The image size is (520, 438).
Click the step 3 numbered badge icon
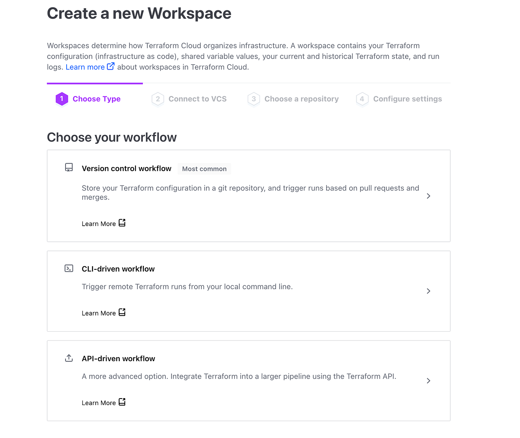(253, 99)
